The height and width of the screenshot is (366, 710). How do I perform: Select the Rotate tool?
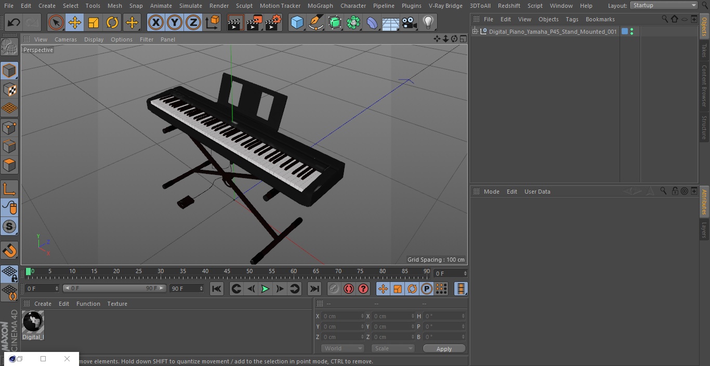pyautogui.click(x=112, y=22)
